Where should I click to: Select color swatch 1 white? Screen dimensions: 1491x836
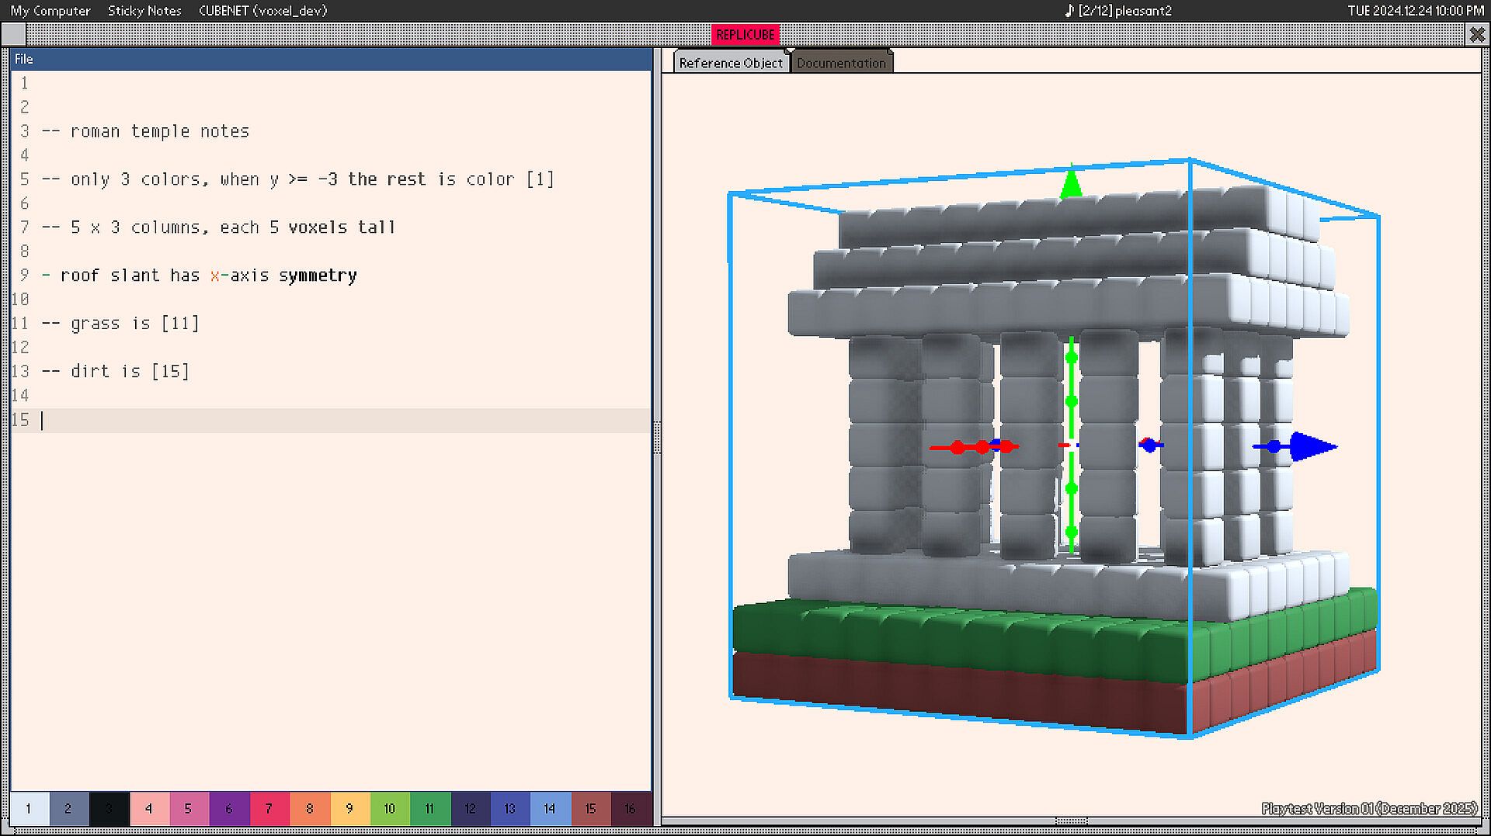(29, 809)
